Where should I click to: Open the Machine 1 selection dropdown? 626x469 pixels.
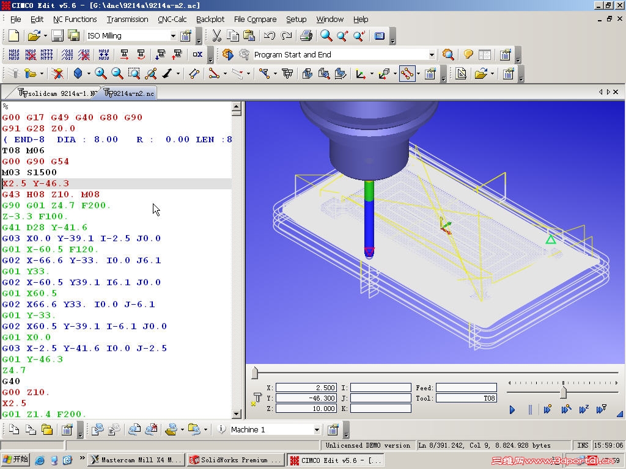(x=315, y=429)
